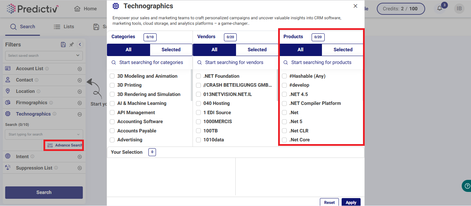
Task: Check AI & Machine Learning category
Action: (x=112, y=103)
